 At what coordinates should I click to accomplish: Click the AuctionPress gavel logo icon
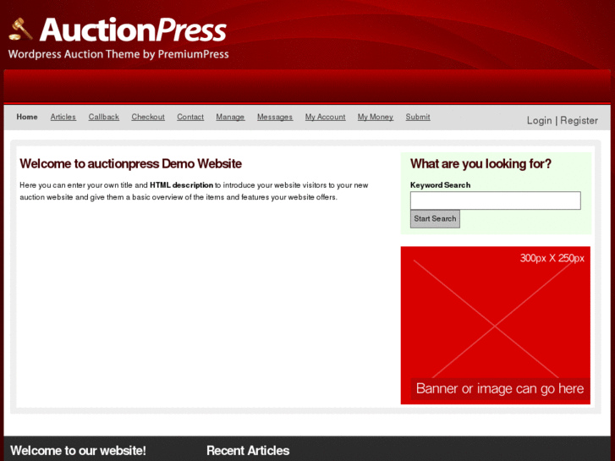(20, 30)
